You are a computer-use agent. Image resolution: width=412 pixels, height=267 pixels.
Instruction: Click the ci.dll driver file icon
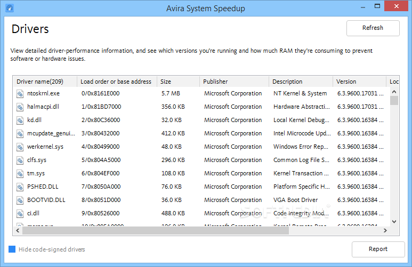tap(20, 214)
